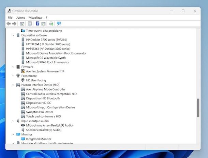Select Microsoft Input Configuration Device

(x=50, y=107)
